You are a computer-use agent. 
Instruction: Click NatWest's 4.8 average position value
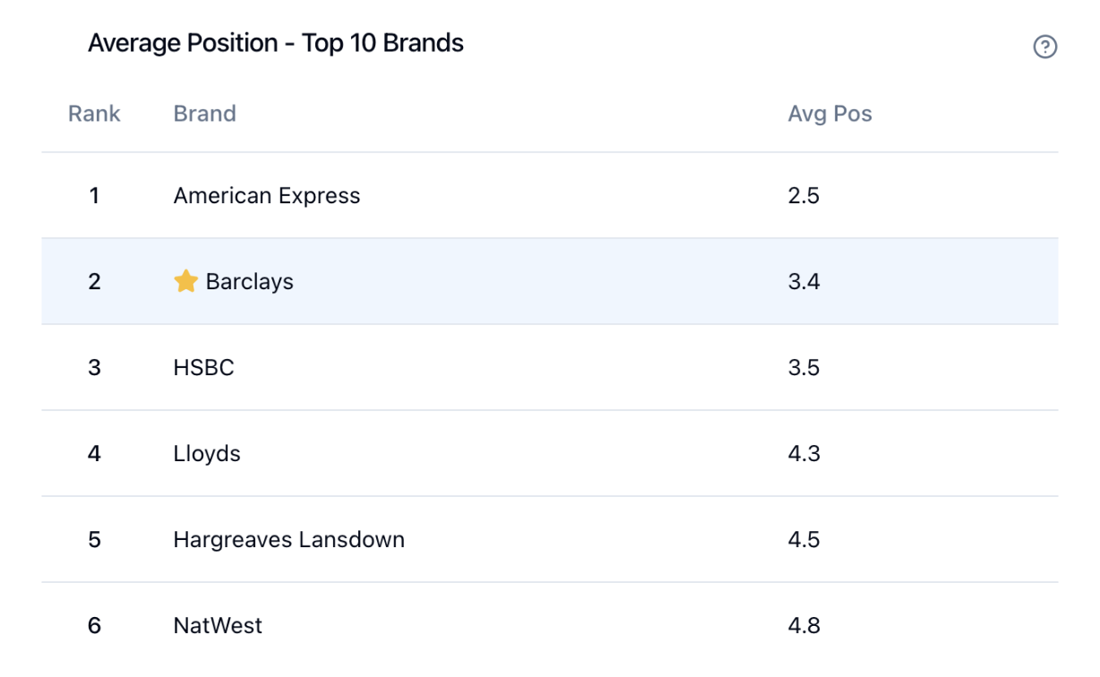804,625
